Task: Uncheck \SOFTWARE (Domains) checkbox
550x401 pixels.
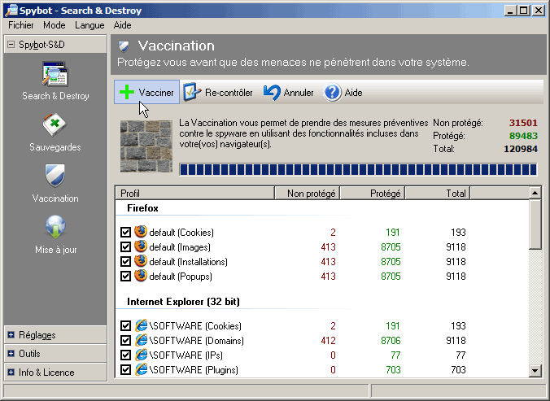Action: 125,341
